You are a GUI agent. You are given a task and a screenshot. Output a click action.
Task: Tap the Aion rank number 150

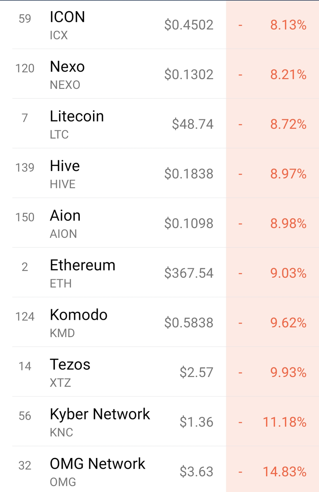25,217
